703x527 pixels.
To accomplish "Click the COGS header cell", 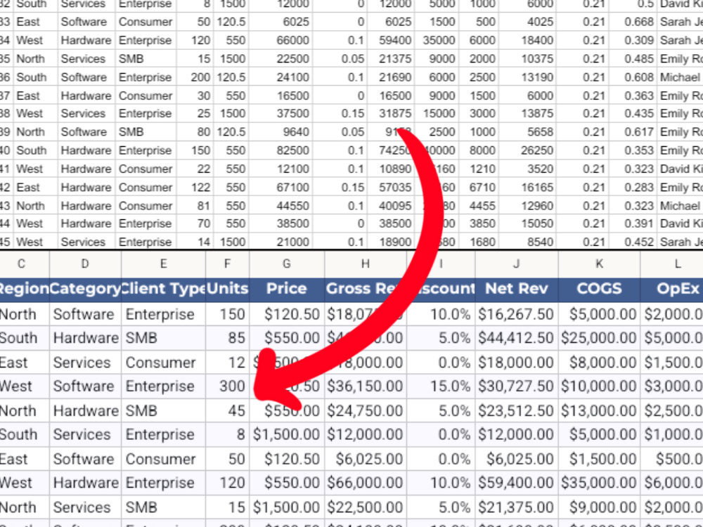I will (599, 289).
